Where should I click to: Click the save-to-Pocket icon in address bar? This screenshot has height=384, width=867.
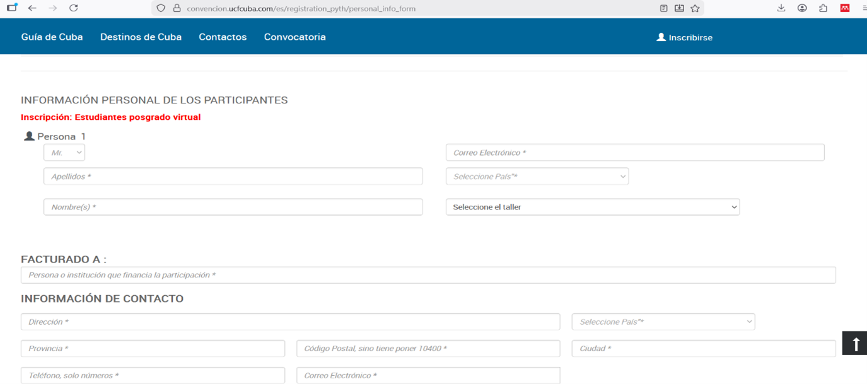[x=679, y=9]
